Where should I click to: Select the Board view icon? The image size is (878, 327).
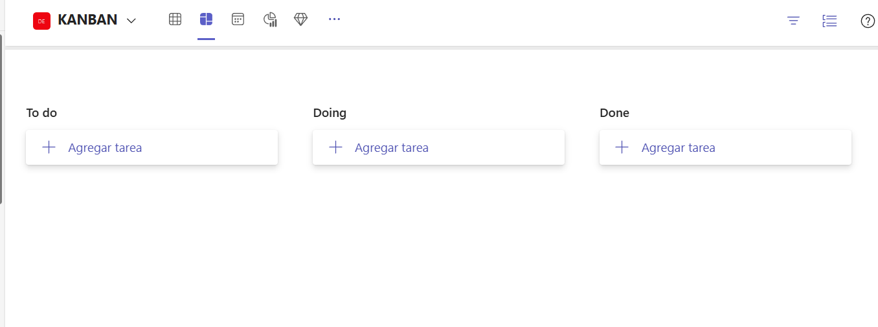[206, 19]
